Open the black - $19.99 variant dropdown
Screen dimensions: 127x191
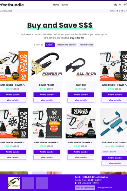[x=115, y=152]
